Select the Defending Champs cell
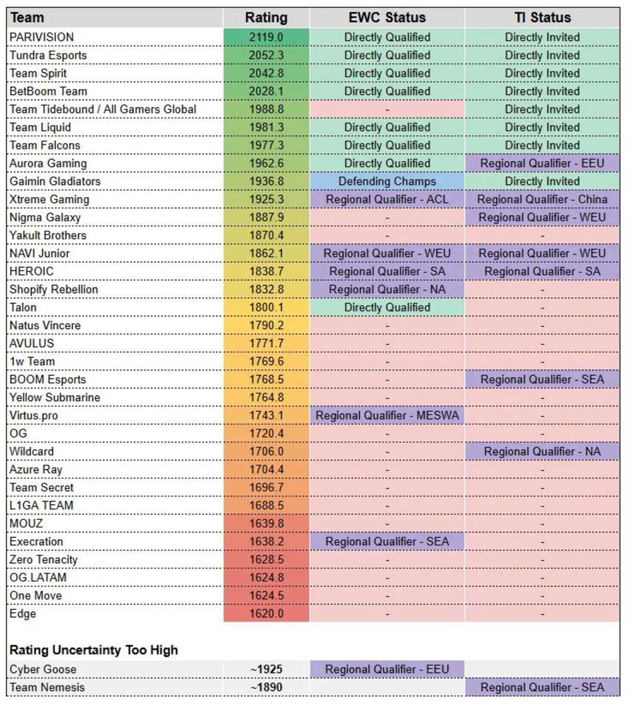 point(387,181)
